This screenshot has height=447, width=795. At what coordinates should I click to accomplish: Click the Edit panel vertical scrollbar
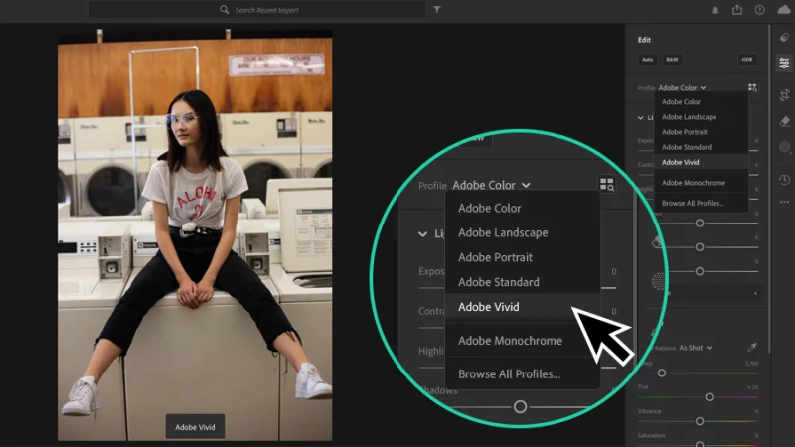tap(769, 189)
